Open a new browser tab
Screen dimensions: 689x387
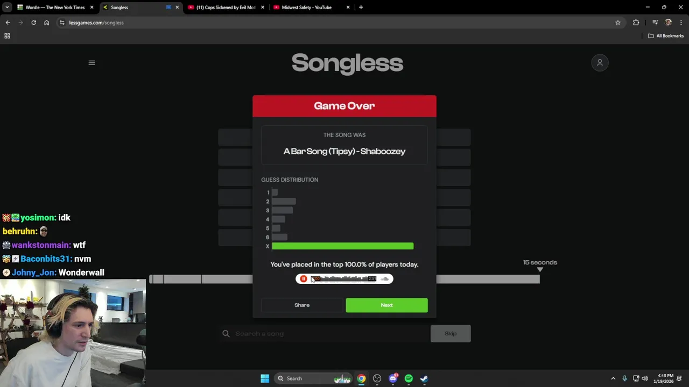(x=361, y=8)
